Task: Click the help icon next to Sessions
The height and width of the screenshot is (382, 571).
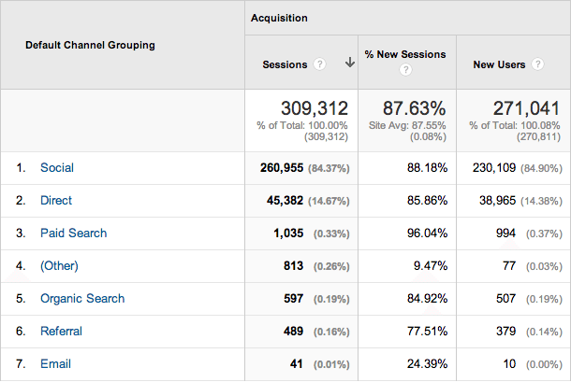Action: [320, 64]
